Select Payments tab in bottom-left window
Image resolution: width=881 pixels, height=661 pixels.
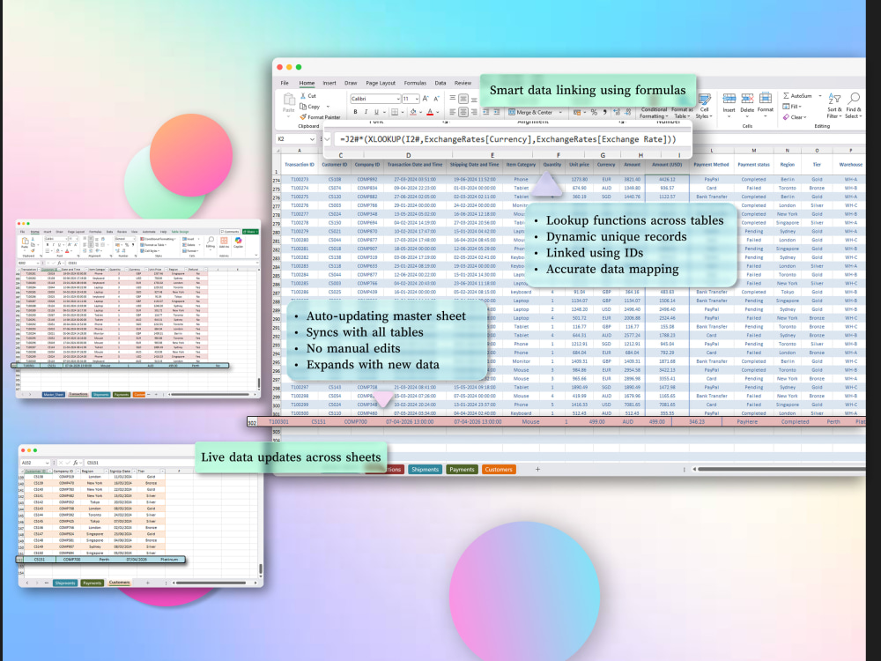coord(93,583)
